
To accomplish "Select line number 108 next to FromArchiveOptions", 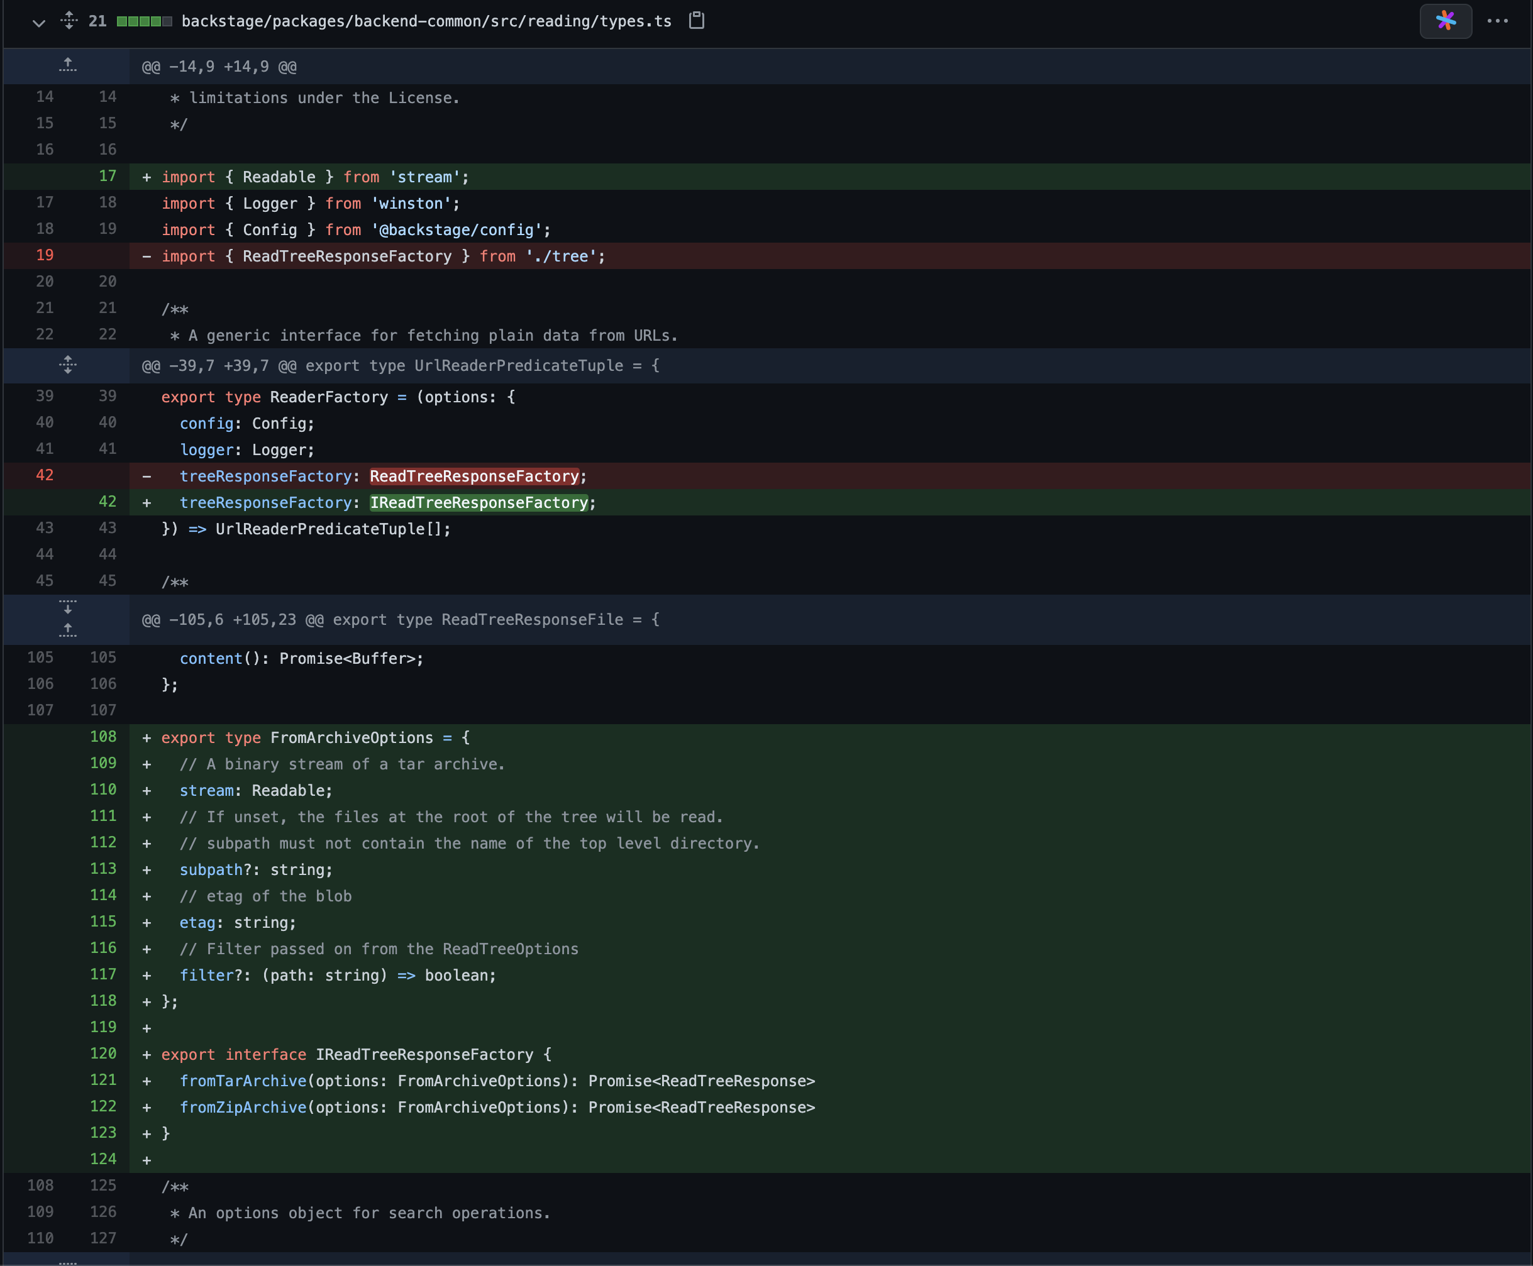I will click(x=104, y=737).
